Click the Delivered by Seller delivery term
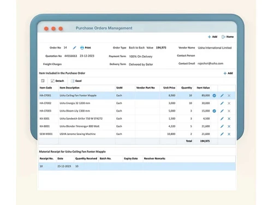The height and width of the screenshot is (205, 273). (141, 65)
